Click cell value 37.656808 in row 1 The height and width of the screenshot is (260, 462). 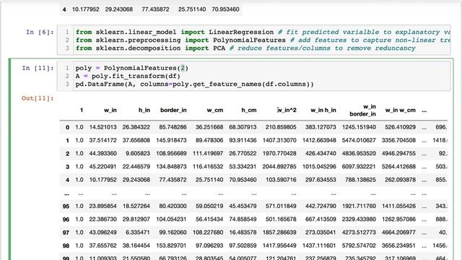pos(136,140)
